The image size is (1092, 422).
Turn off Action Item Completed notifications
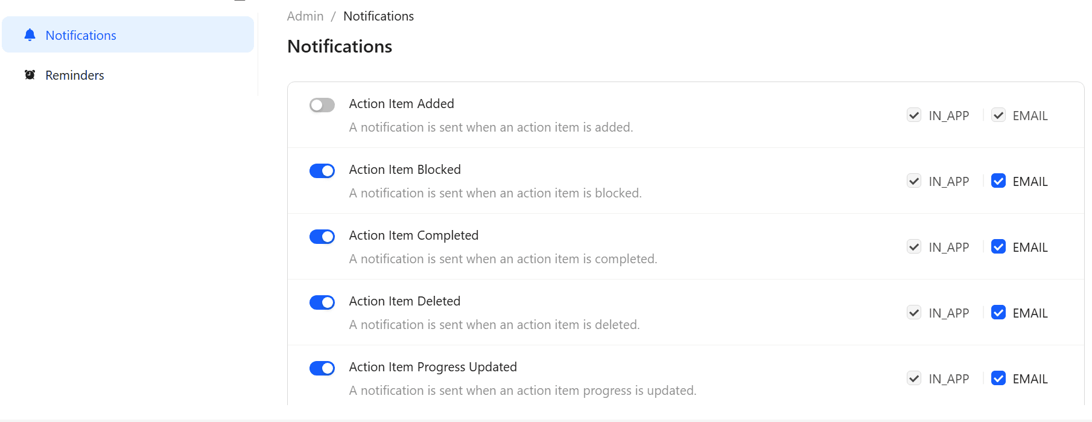pos(322,236)
